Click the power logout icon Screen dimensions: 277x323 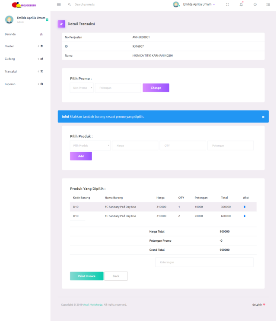tap(255, 4)
